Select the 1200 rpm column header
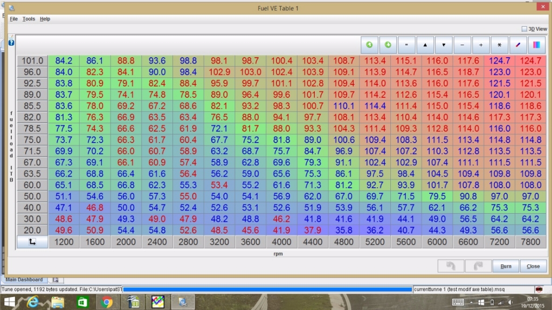This screenshot has width=552, height=310. [x=64, y=242]
